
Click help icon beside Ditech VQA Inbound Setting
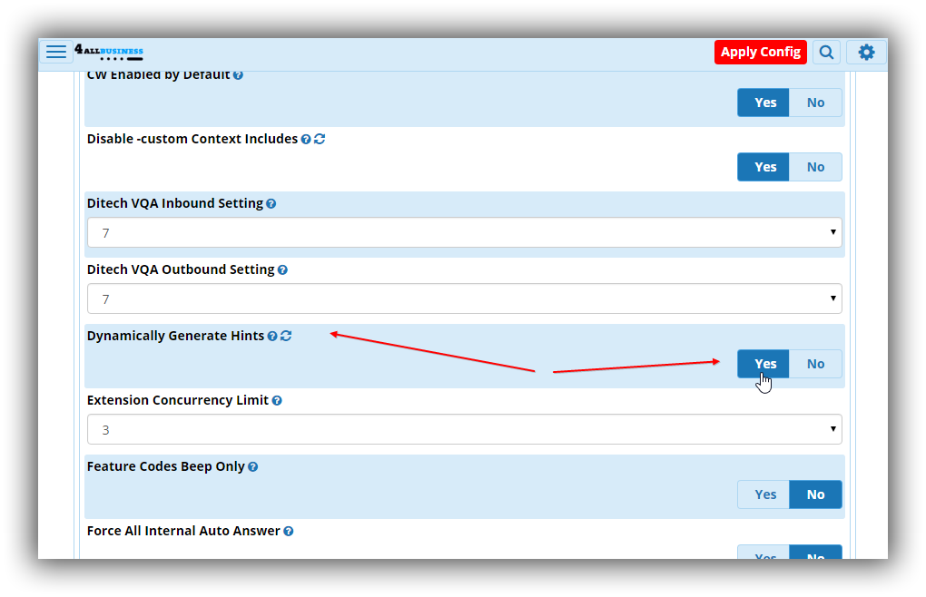click(271, 204)
